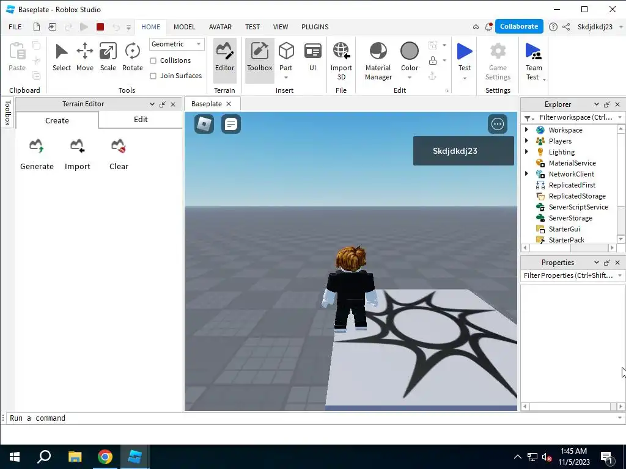The image size is (626, 469).
Task: Click Import 3D
Action: (x=341, y=60)
